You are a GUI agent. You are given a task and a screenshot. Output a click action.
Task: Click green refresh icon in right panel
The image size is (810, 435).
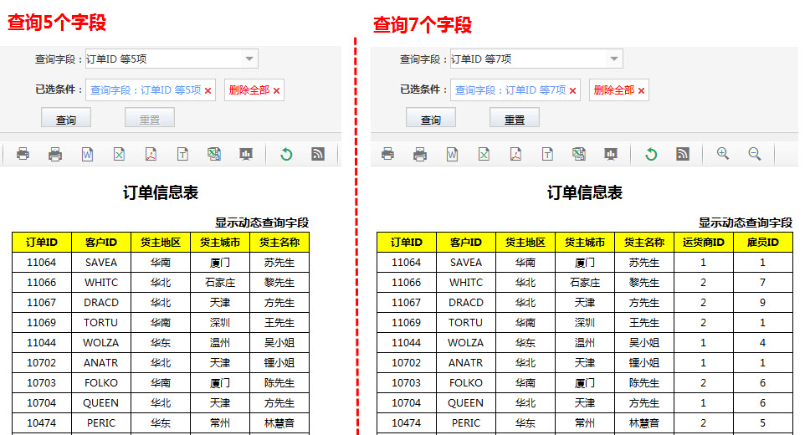click(x=651, y=154)
